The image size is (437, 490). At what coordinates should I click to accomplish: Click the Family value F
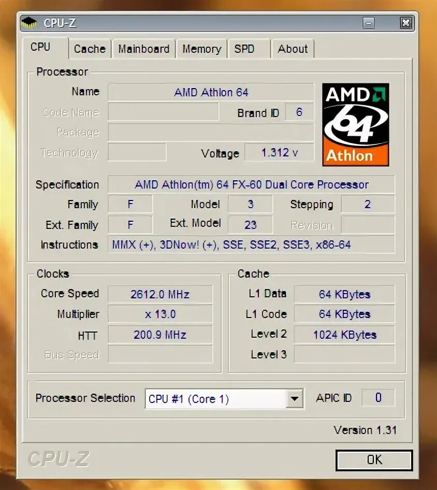pyautogui.click(x=130, y=204)
